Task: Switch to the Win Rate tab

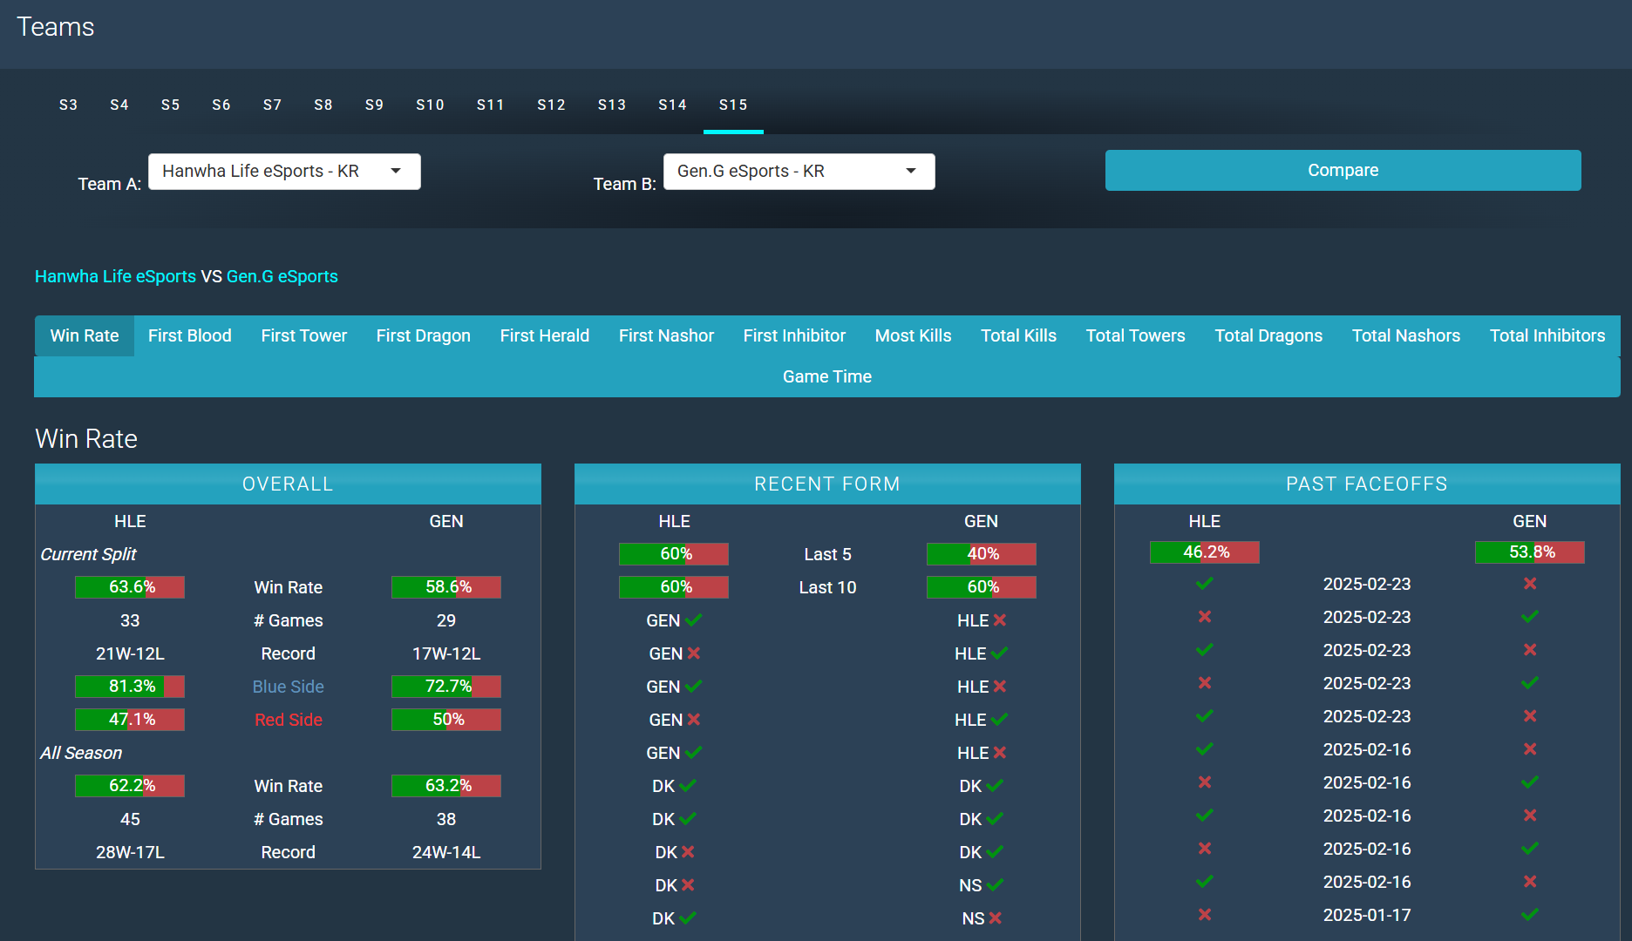Action: (85, 335)
